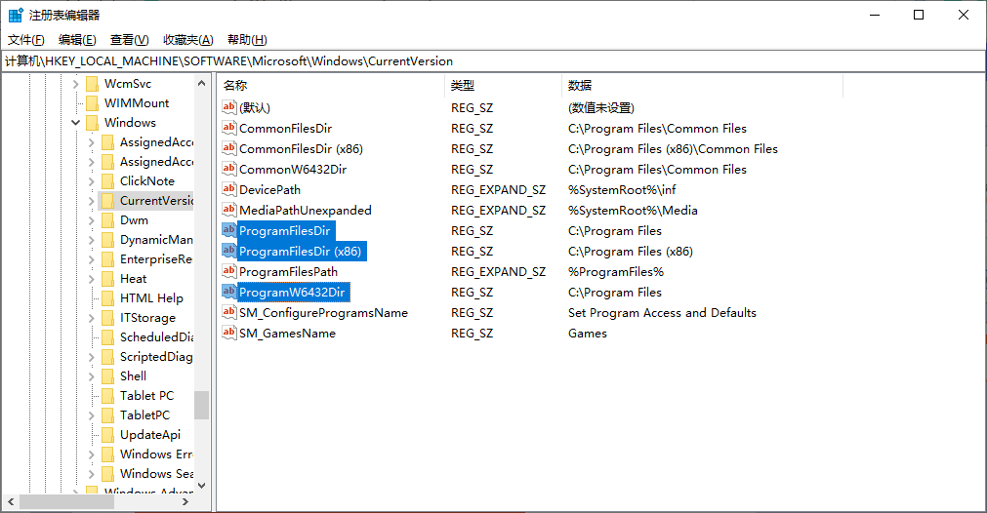Viewport: 987px width, 513px height.
Task: Open the 帮助(H) menu
Action: pyautogui.click(x=247, y=40)
